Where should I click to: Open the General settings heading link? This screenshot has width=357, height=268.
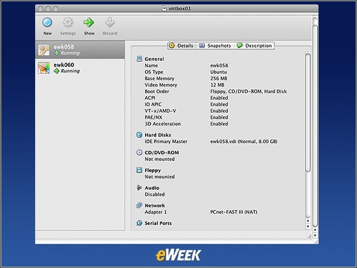[154, 59]
